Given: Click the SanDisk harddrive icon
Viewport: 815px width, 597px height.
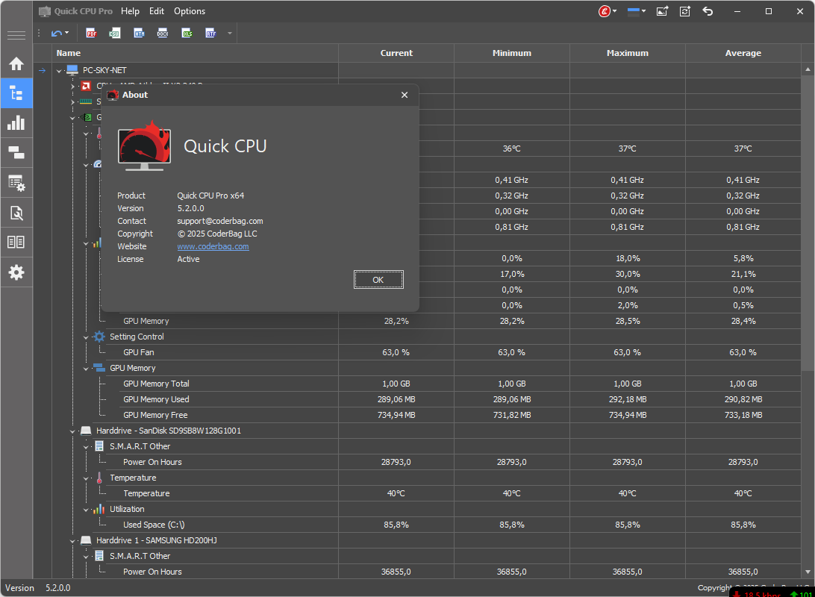Looking at the screenshot, I should (86, 431).
